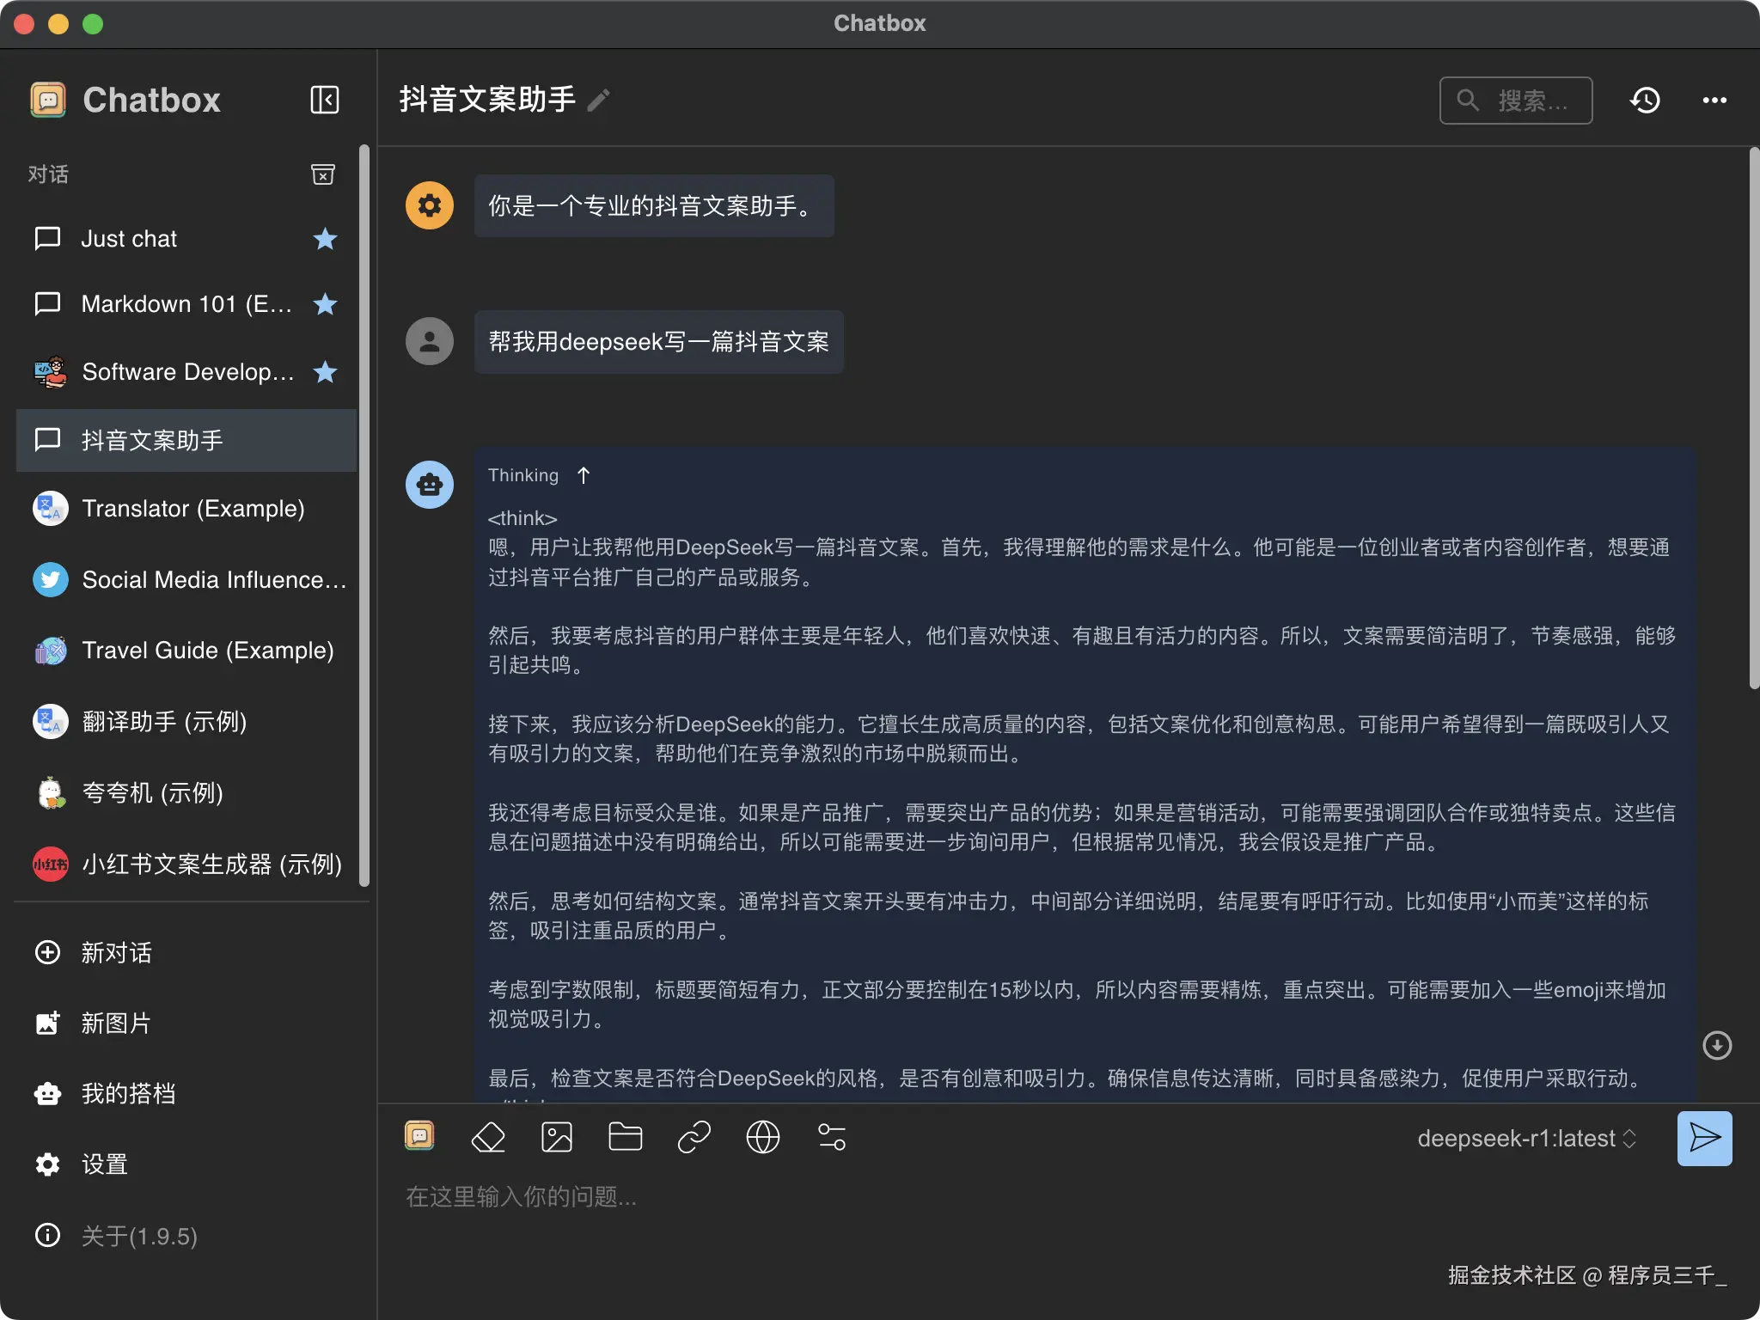Select Translator (Example) conversation

click(x=192, y=509)
